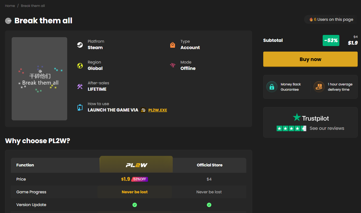Click the Offline mode wifi icon
This screenshot has width=361, height=213.
point(173,65)
